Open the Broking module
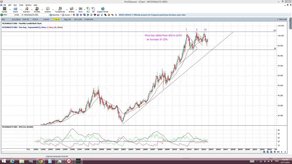The height and width of the screenshot is (164, 292). [72, 10]
